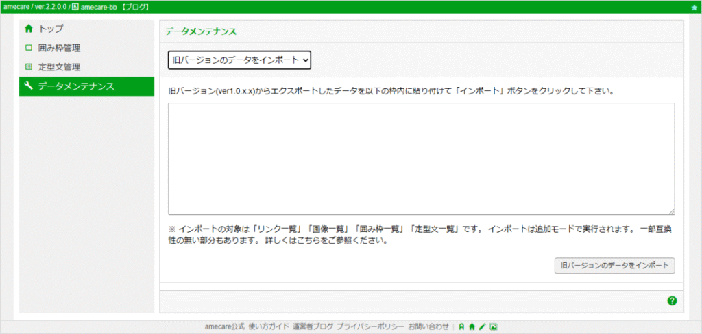The height and width of the screenshot is (334, 702).
Task: Click the house icon next to トップ
Action: click(29, 29)
